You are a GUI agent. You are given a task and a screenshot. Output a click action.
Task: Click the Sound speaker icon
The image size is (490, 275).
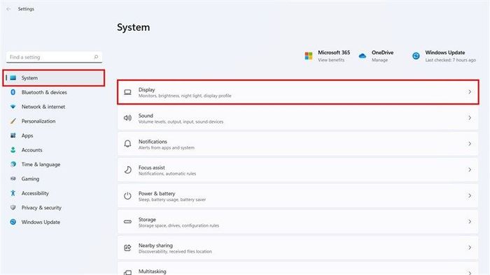(x=127, y=118)
